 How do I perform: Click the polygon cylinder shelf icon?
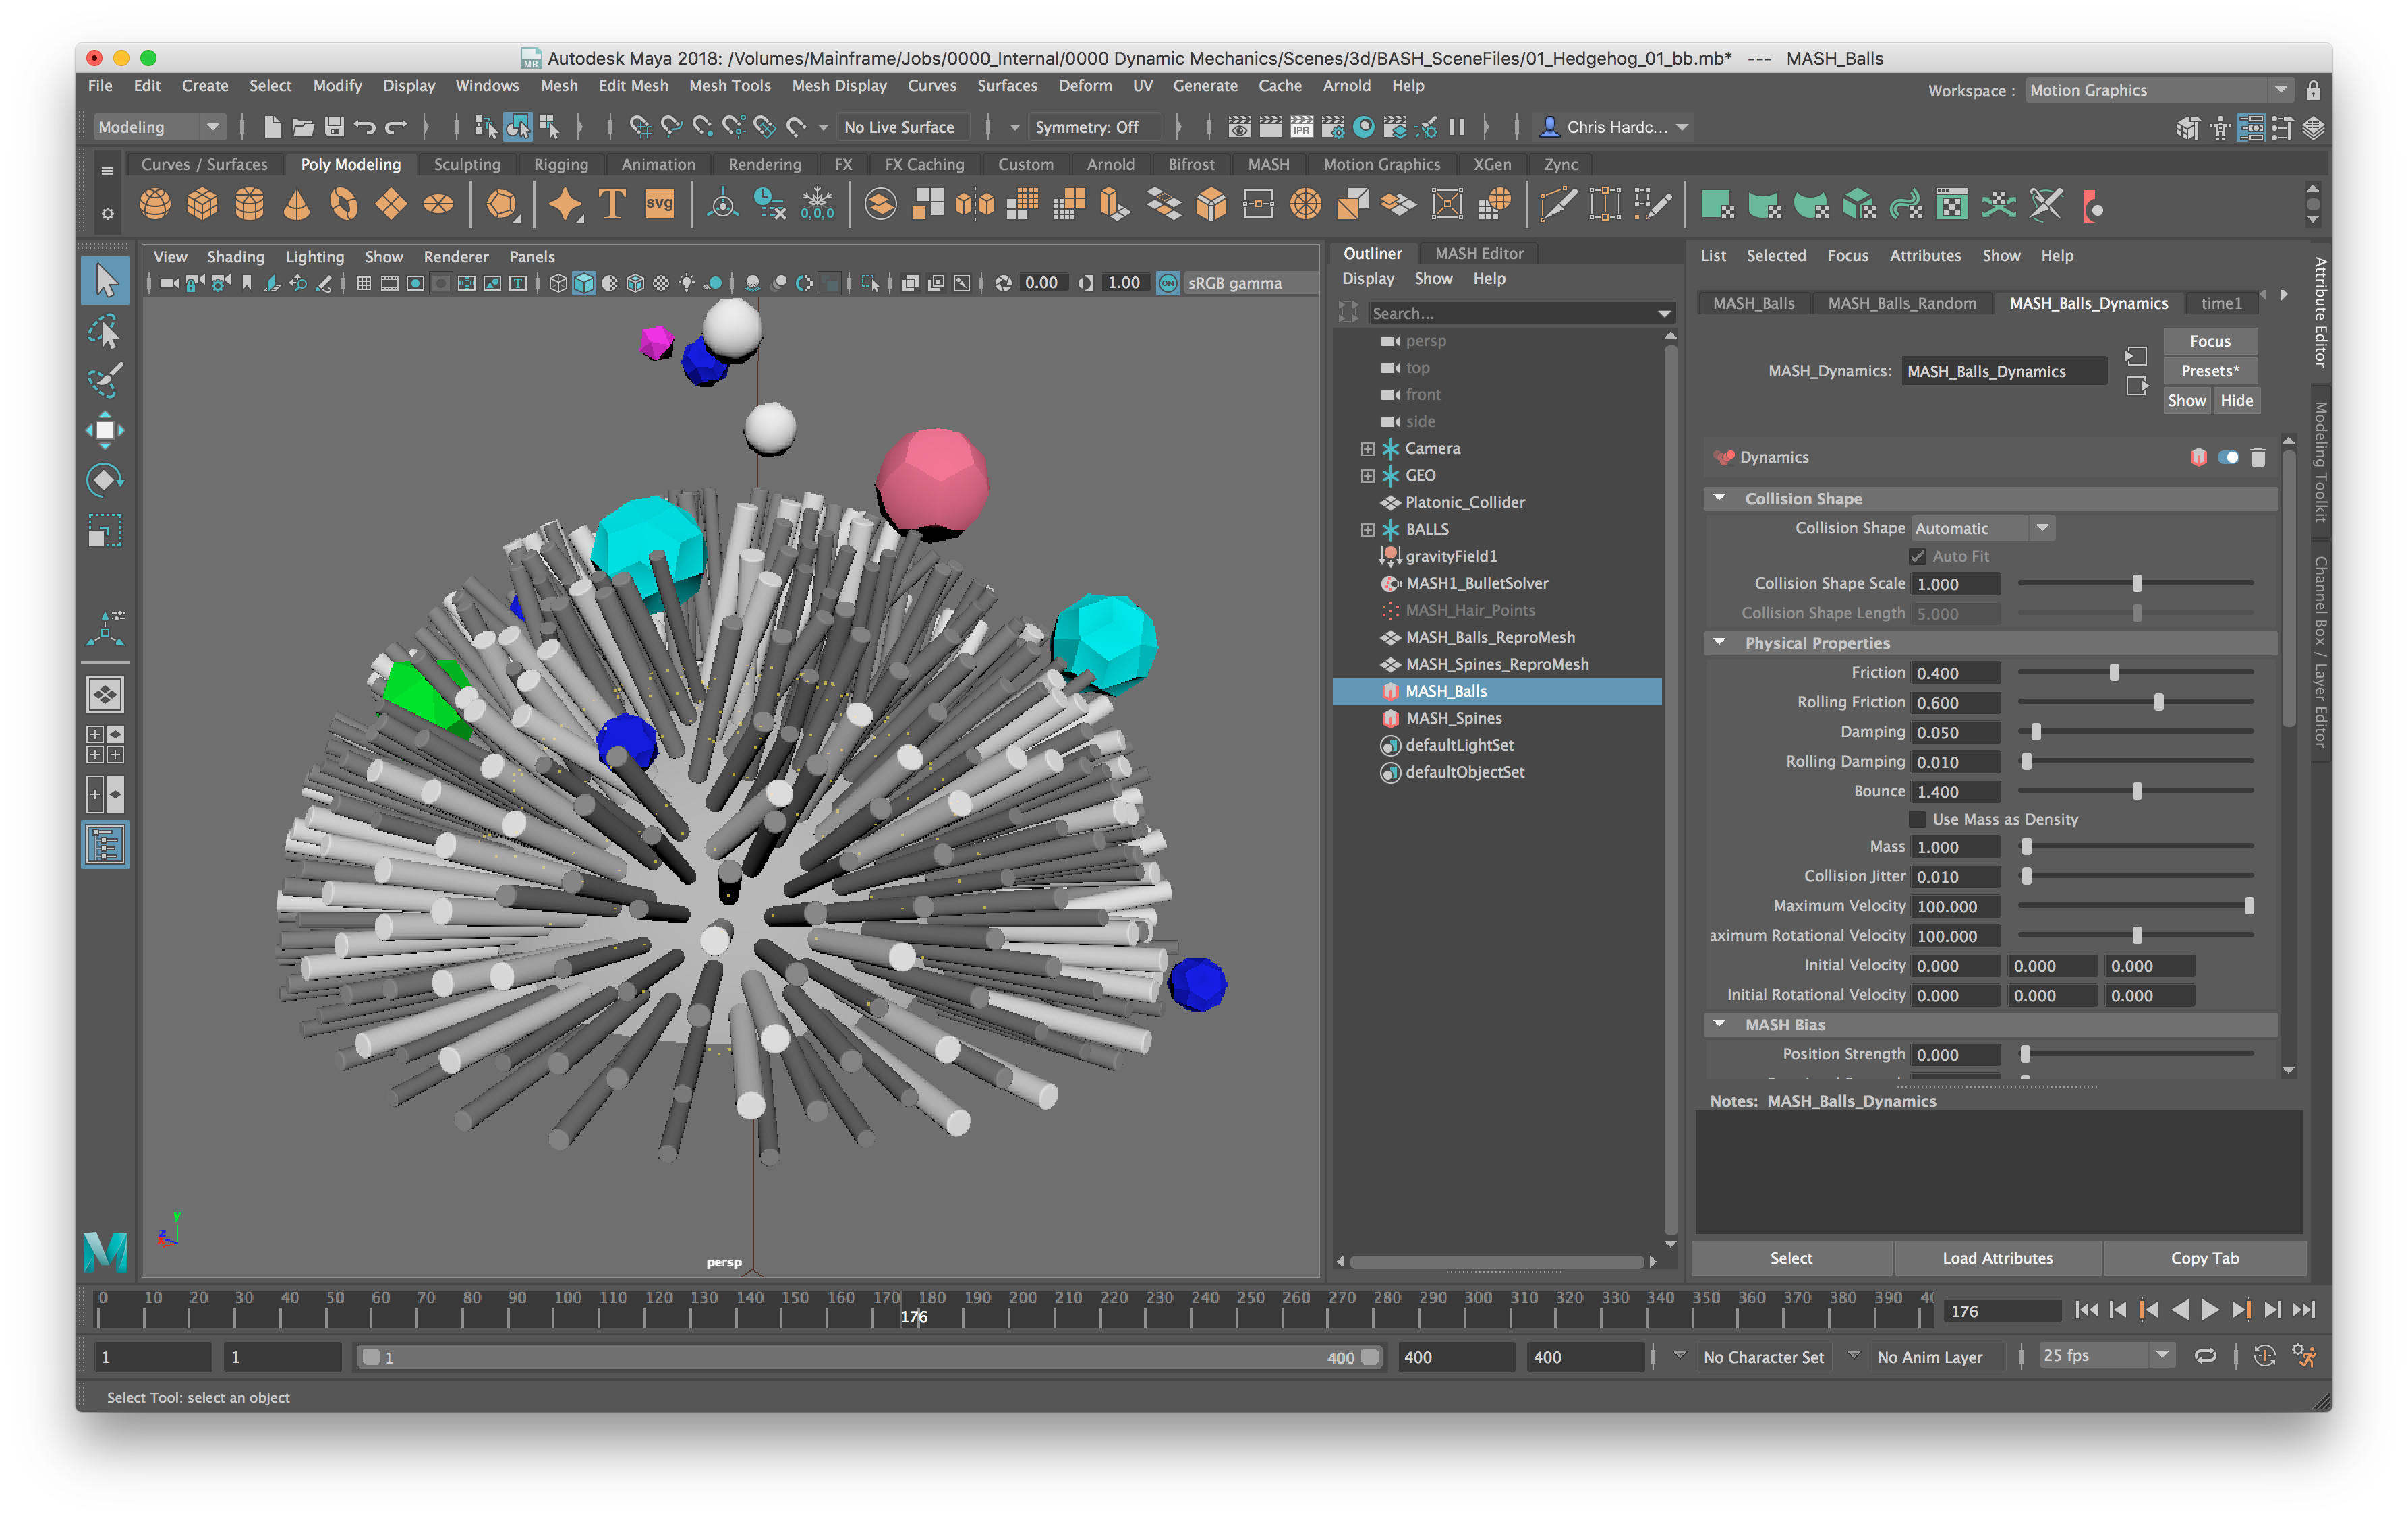249,205
